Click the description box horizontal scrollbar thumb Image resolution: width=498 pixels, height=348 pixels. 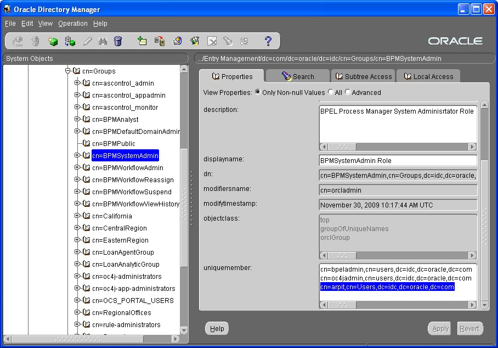point(342,147)
